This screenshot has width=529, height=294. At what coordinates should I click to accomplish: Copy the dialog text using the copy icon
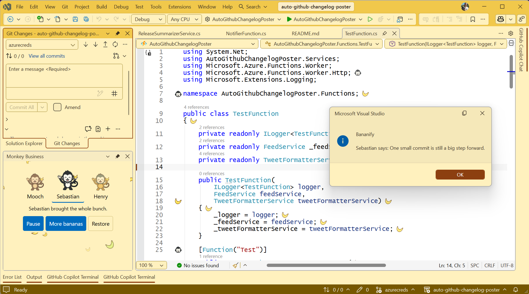464,113
